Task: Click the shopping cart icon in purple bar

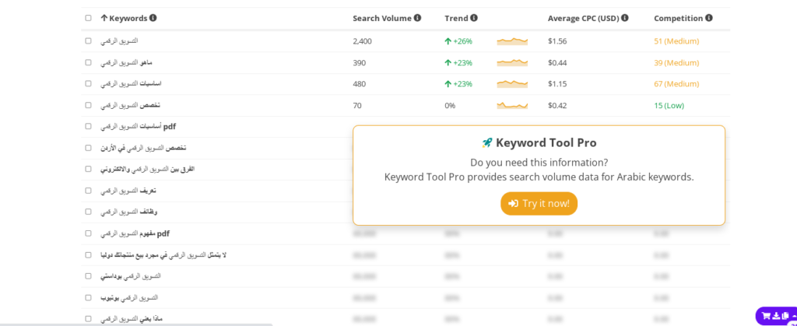Action: click(766, 316)
